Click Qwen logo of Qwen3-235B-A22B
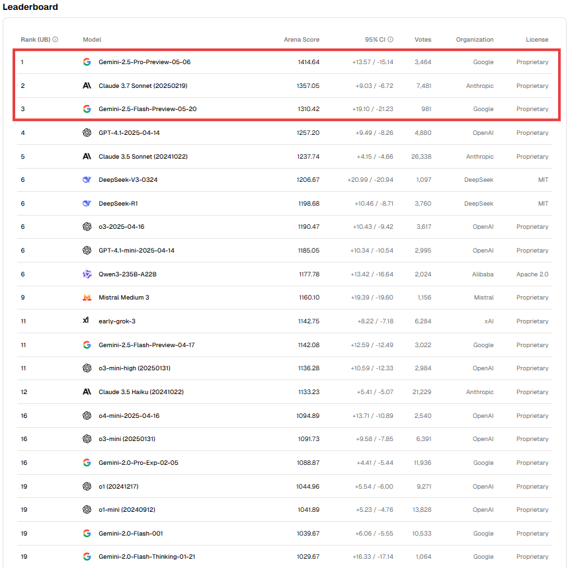Viewport: 568px width, 568px height. (87, 274)
